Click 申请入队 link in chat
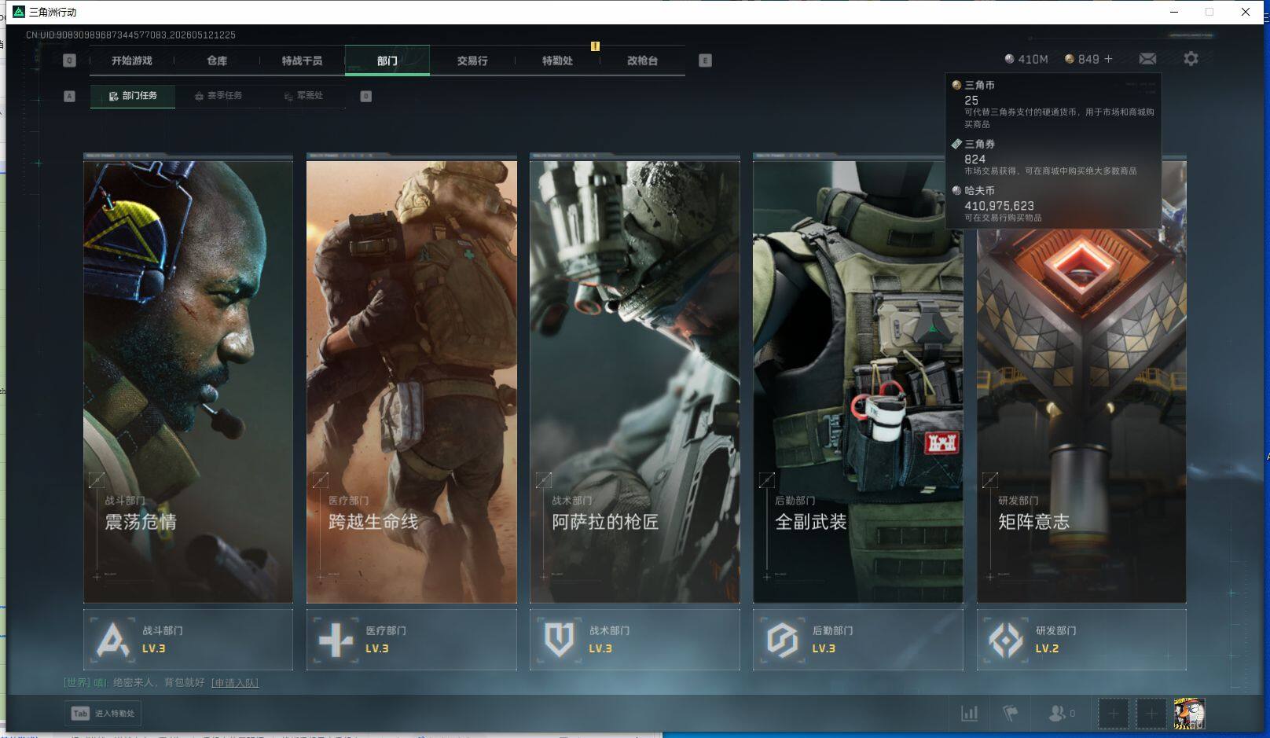The height and width of the screenshot is (738, 1270). coord(235,682)
